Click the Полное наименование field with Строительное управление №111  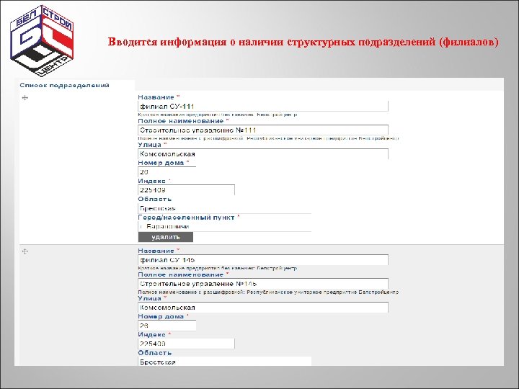[x=263, y=130]
